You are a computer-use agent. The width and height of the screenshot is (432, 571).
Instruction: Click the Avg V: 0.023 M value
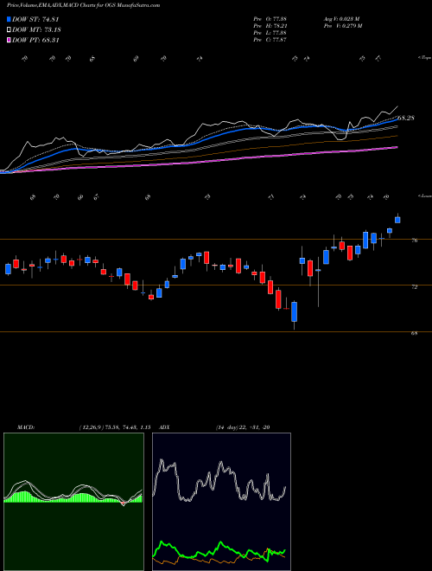pos(341,19)
